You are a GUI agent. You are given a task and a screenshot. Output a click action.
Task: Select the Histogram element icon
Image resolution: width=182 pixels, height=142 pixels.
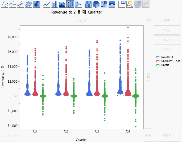[78, 4]
